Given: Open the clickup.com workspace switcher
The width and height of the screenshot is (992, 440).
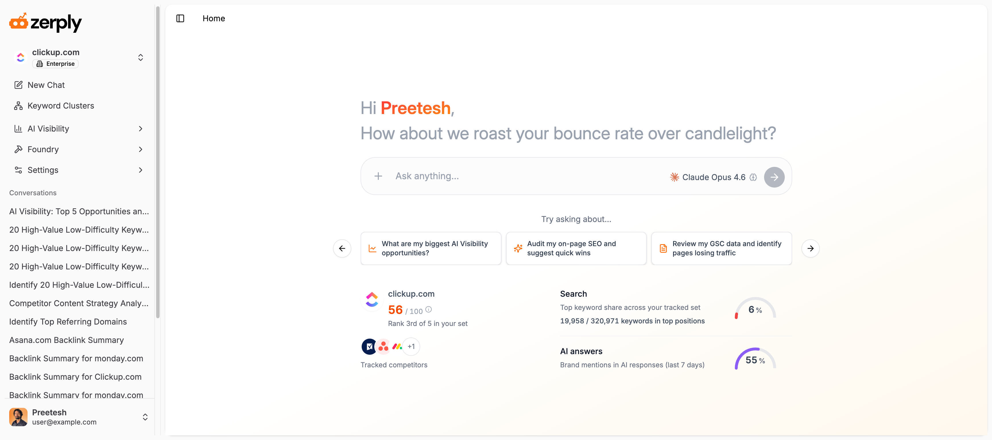Looking at the screenshot, I should [x=79, y=57].
